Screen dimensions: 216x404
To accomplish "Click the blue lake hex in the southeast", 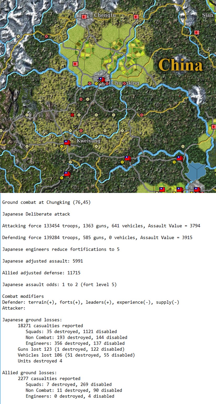I will click(x=195, y=171).
